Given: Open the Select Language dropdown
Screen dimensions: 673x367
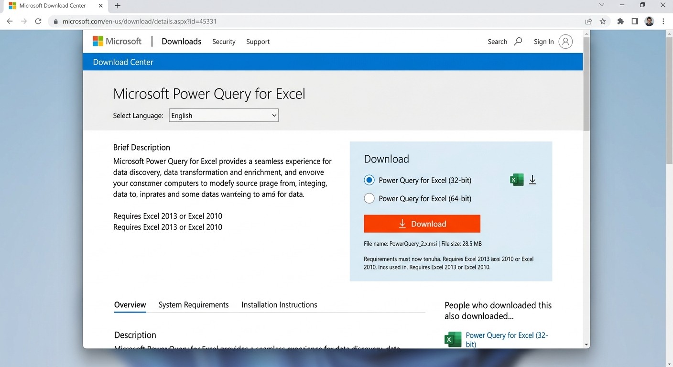Looking at the screenshot, I should (x=224, y=115).
